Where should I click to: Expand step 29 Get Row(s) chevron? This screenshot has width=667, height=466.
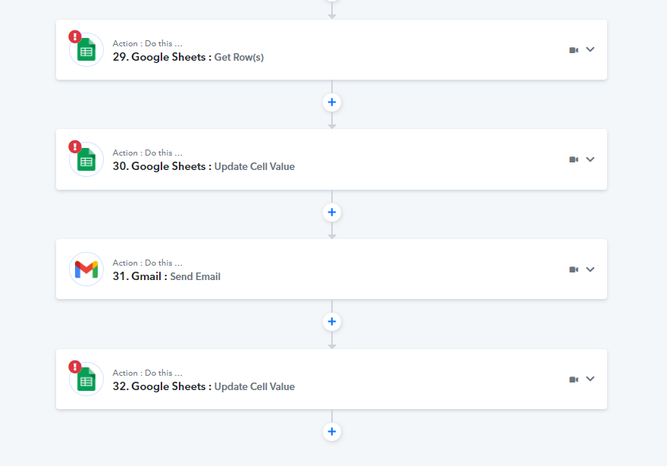(x=590, y=50)
